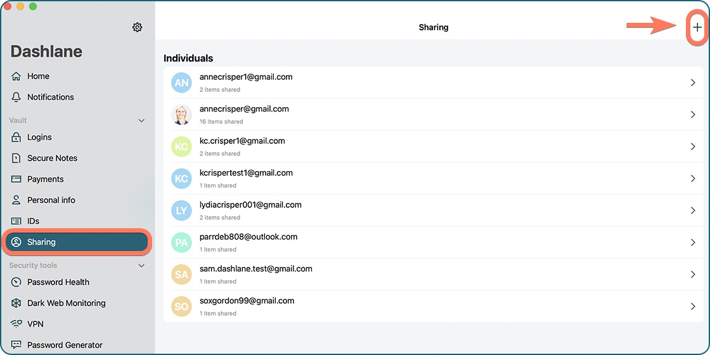Click the VPN wifi-lock icon
The image size is (710, 355).
tap(16, 324)
